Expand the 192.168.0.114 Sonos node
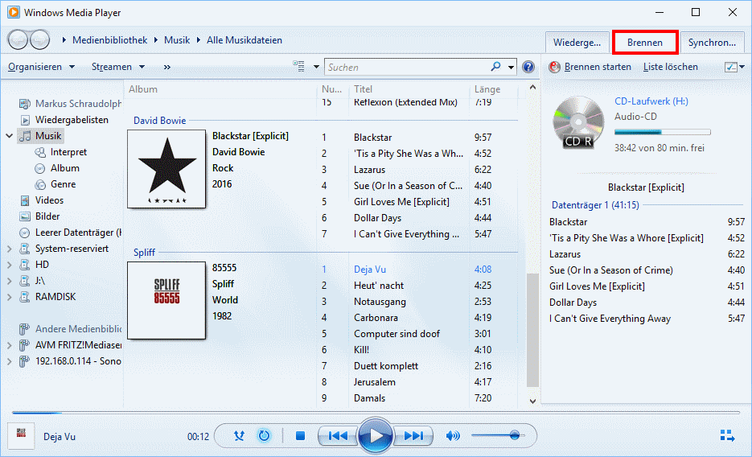The image size is (752, 457). (x=9, y=361)
